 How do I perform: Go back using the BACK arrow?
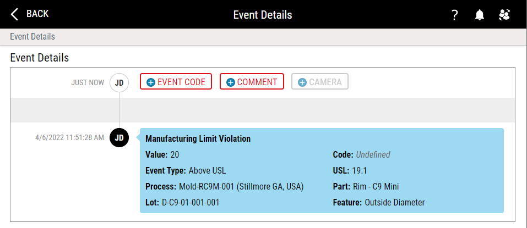(14, 14)
